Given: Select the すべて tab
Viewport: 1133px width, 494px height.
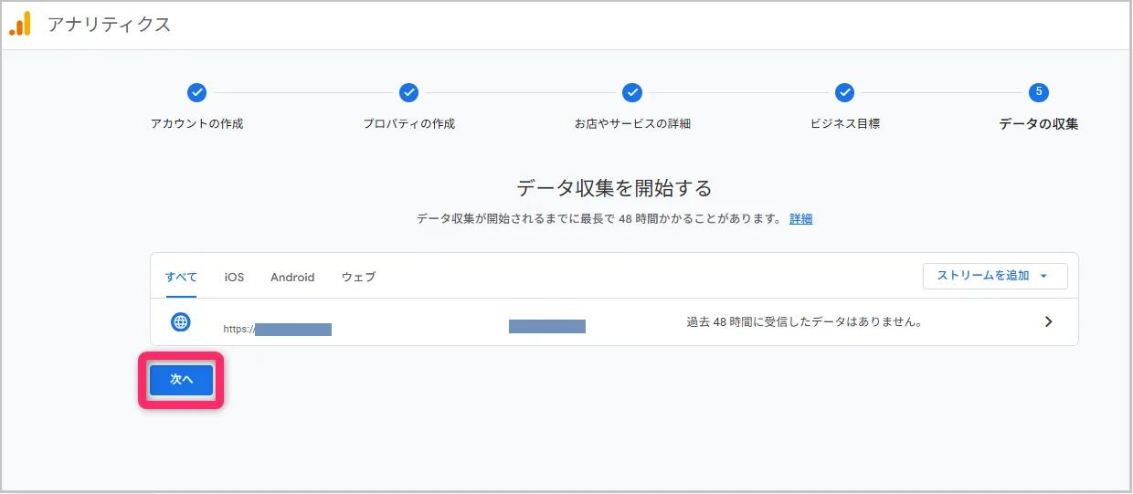Looking at the screenshot, I should click(181, 277).
